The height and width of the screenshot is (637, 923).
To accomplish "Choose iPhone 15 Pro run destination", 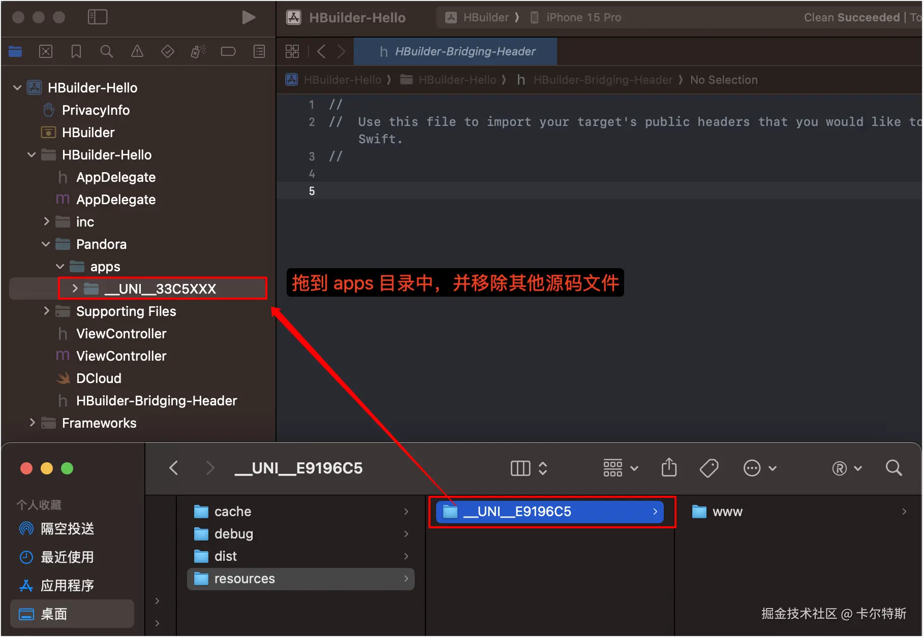I will (576, 17).
